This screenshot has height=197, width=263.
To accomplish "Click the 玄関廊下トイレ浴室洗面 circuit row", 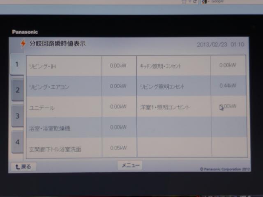I will pyautogui.click(x=64, y=149).
